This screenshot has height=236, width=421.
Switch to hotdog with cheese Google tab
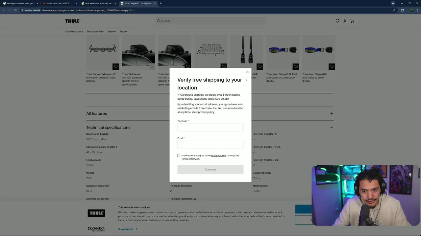tap(20, 3)
